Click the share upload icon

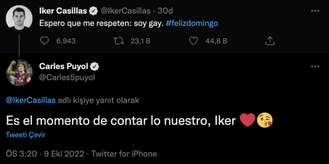coord(270,41)
